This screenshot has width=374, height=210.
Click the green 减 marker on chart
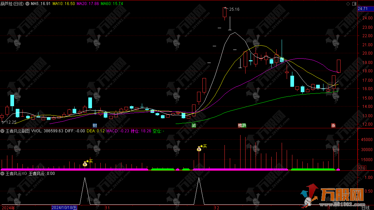(194, 125)
